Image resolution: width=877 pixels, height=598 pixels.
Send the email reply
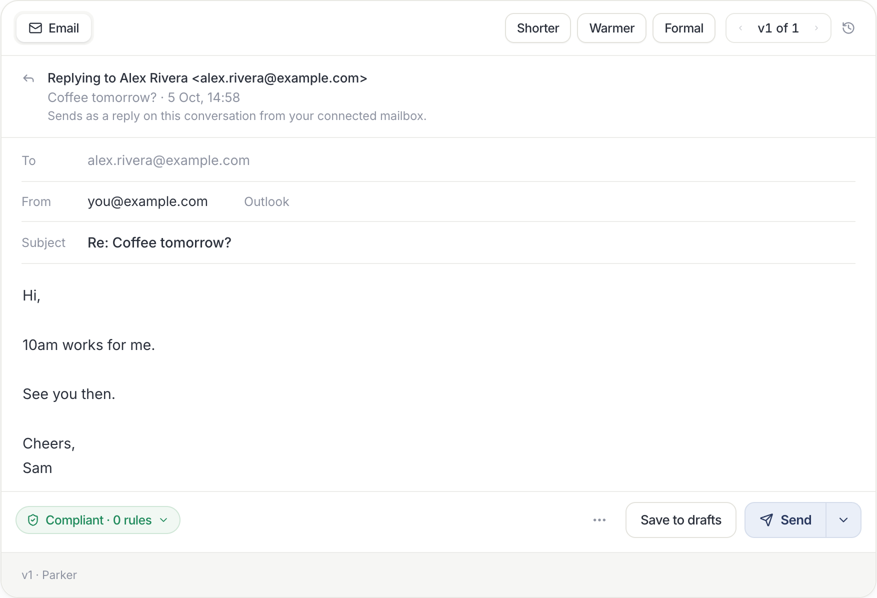point(785,520)
